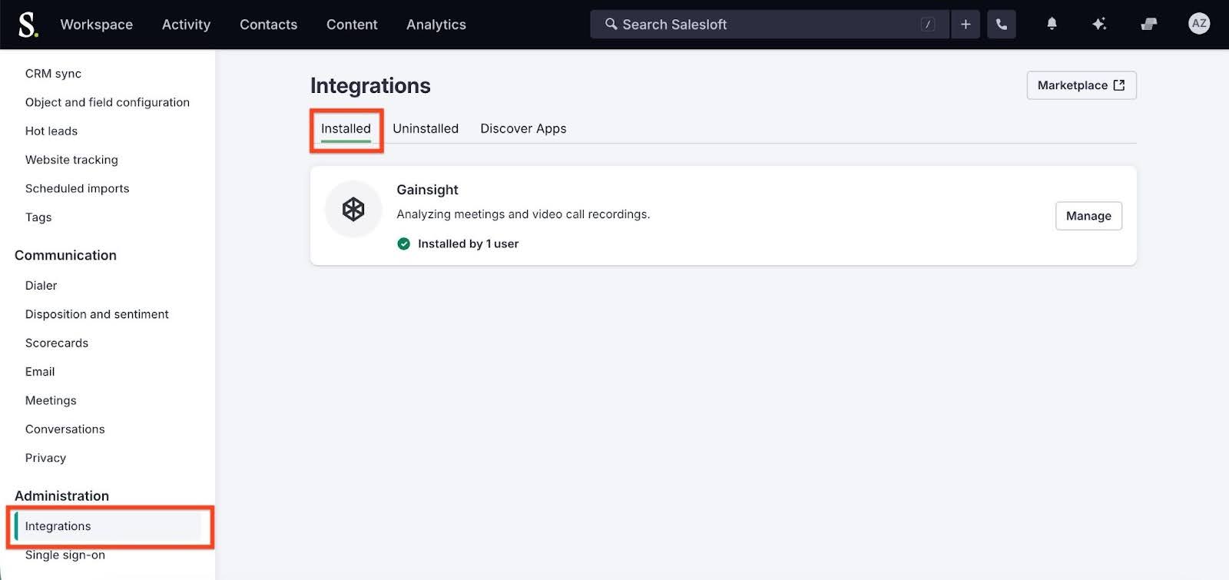Open Privacy settings
This screenshot has width=1229, height=580.
45,458
